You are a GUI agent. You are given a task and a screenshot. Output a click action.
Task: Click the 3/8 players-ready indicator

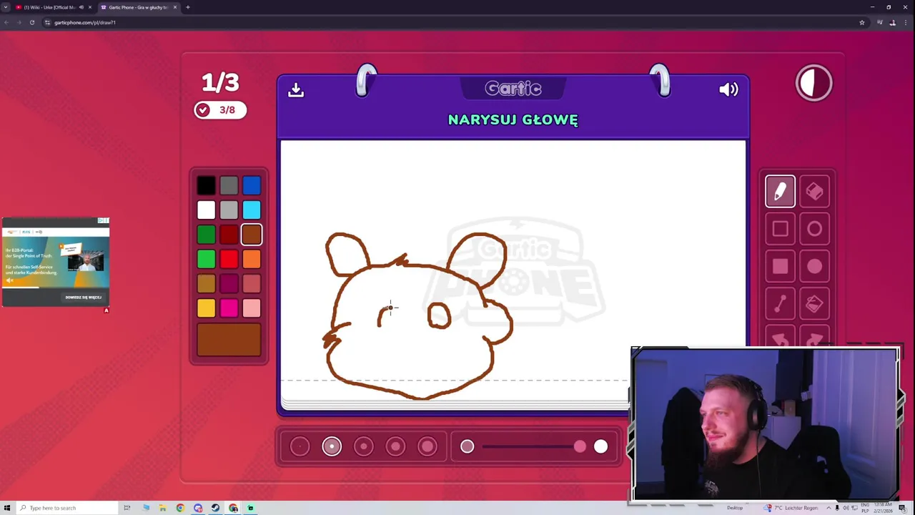pyautogui.click(x=220, y=110)
